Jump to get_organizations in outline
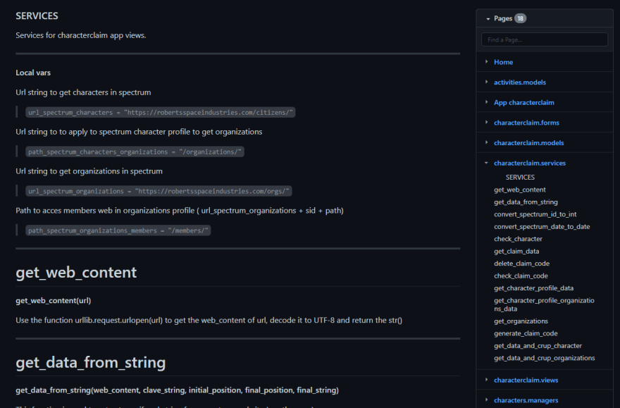The height and width of the screenshot is (408, 620). pyautogui.click(x=521, y=321)
